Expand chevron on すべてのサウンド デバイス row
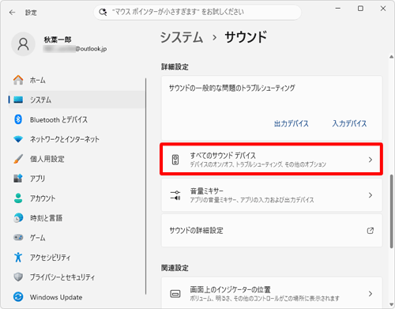 tap(371, 160)
